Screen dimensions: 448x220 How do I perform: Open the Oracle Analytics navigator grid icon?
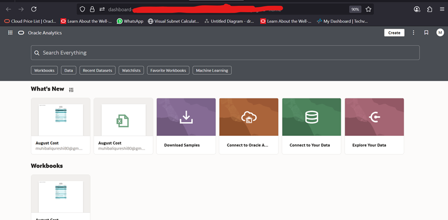point(10,33)
